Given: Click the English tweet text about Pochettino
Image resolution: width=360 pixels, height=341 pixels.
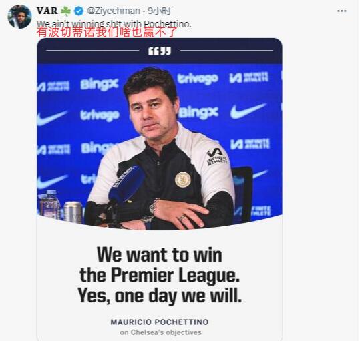Looking at the screenshot, I should (114, 23).
